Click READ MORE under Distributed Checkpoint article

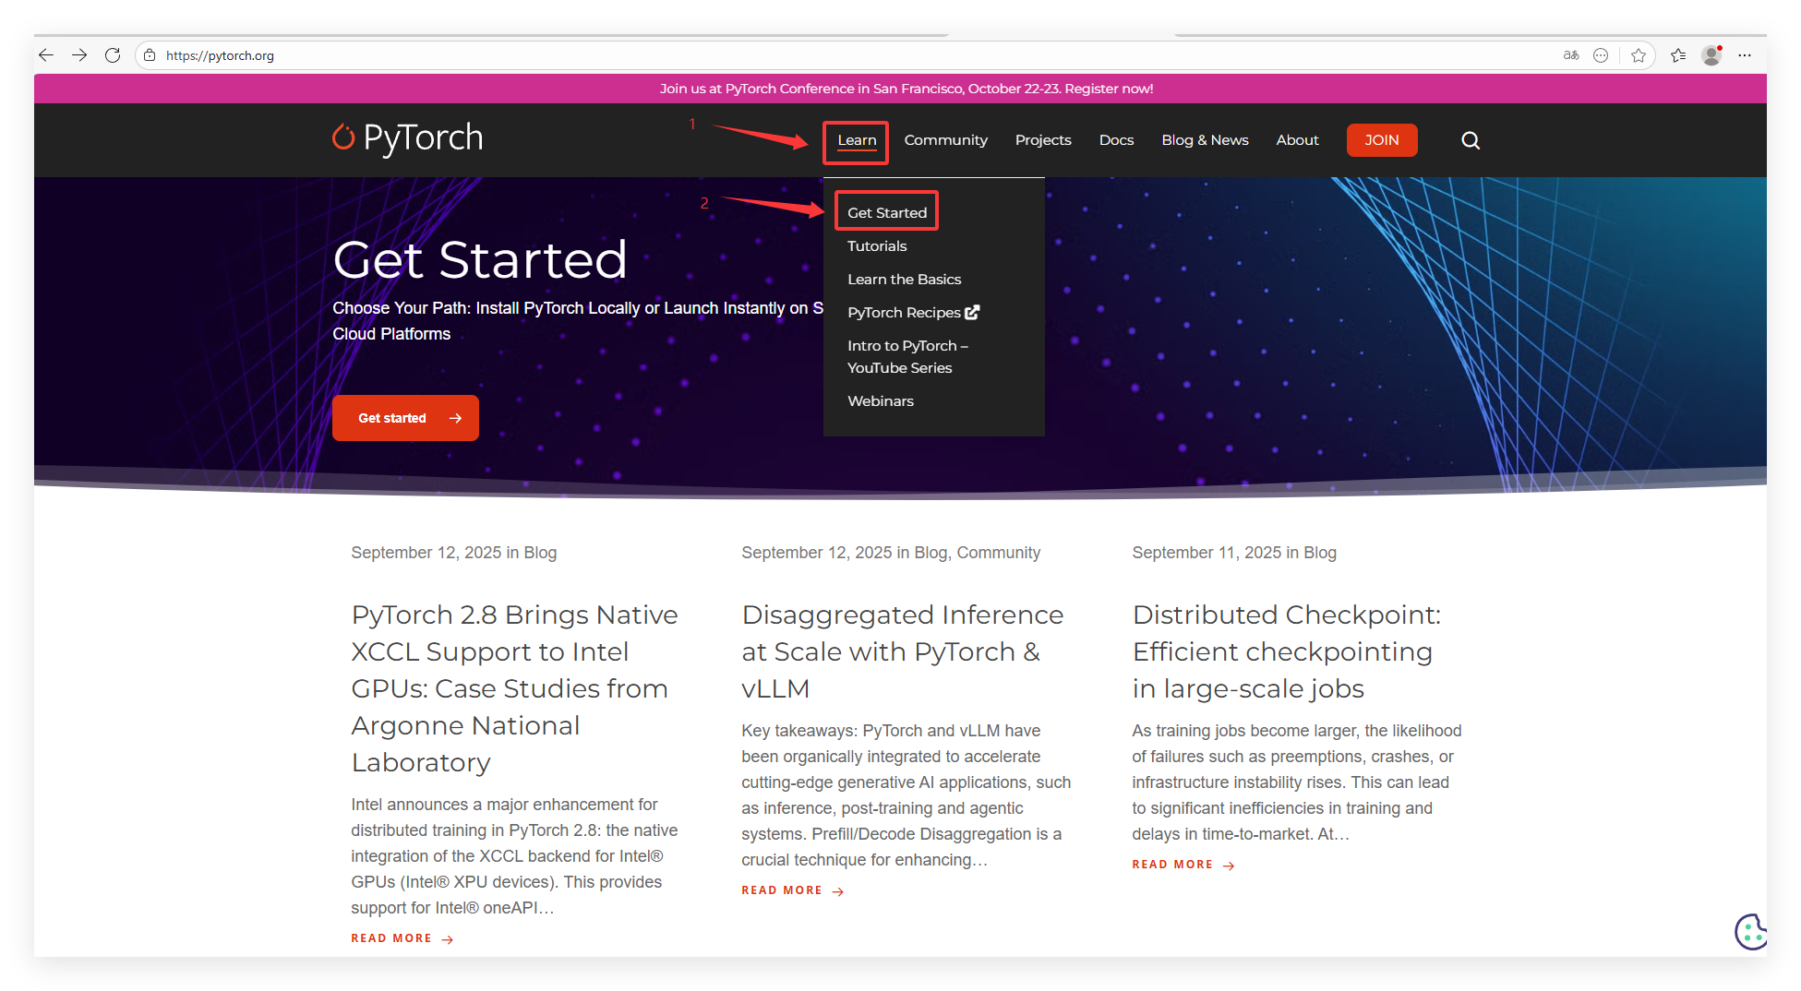click(1183, 865)
